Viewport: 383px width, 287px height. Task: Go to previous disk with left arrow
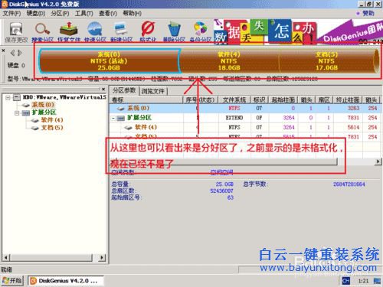pyautogui.click(x=12, y=53)
